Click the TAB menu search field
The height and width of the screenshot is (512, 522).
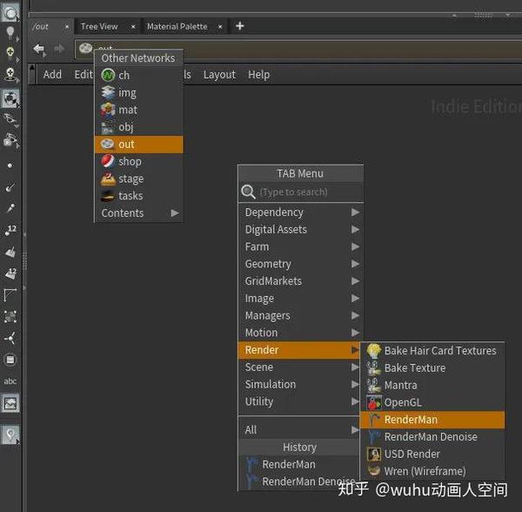click(301, 192)
